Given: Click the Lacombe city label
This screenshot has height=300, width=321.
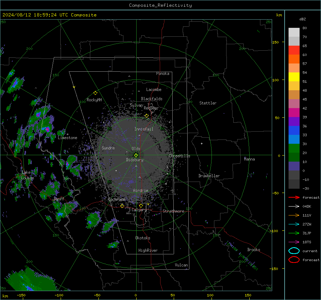Looking at the screenshot, I should [x=154, y=90].
